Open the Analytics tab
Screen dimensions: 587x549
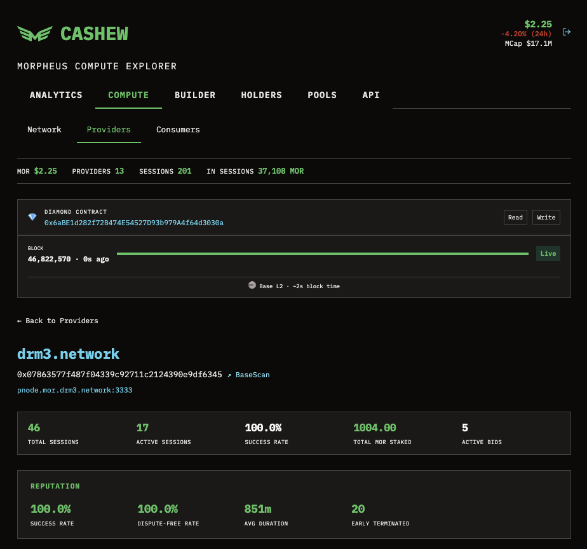tap(56, 95)
